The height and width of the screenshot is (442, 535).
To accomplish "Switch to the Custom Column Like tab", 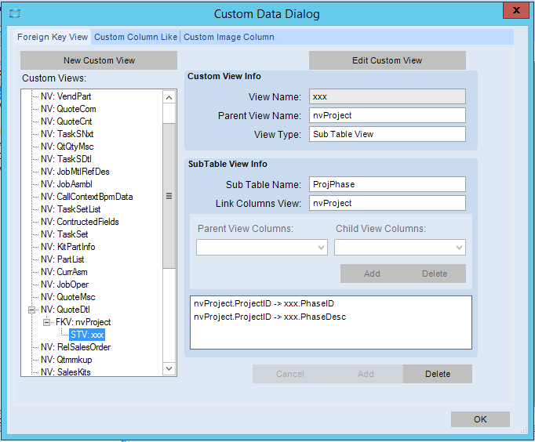I will click(136, 37).
